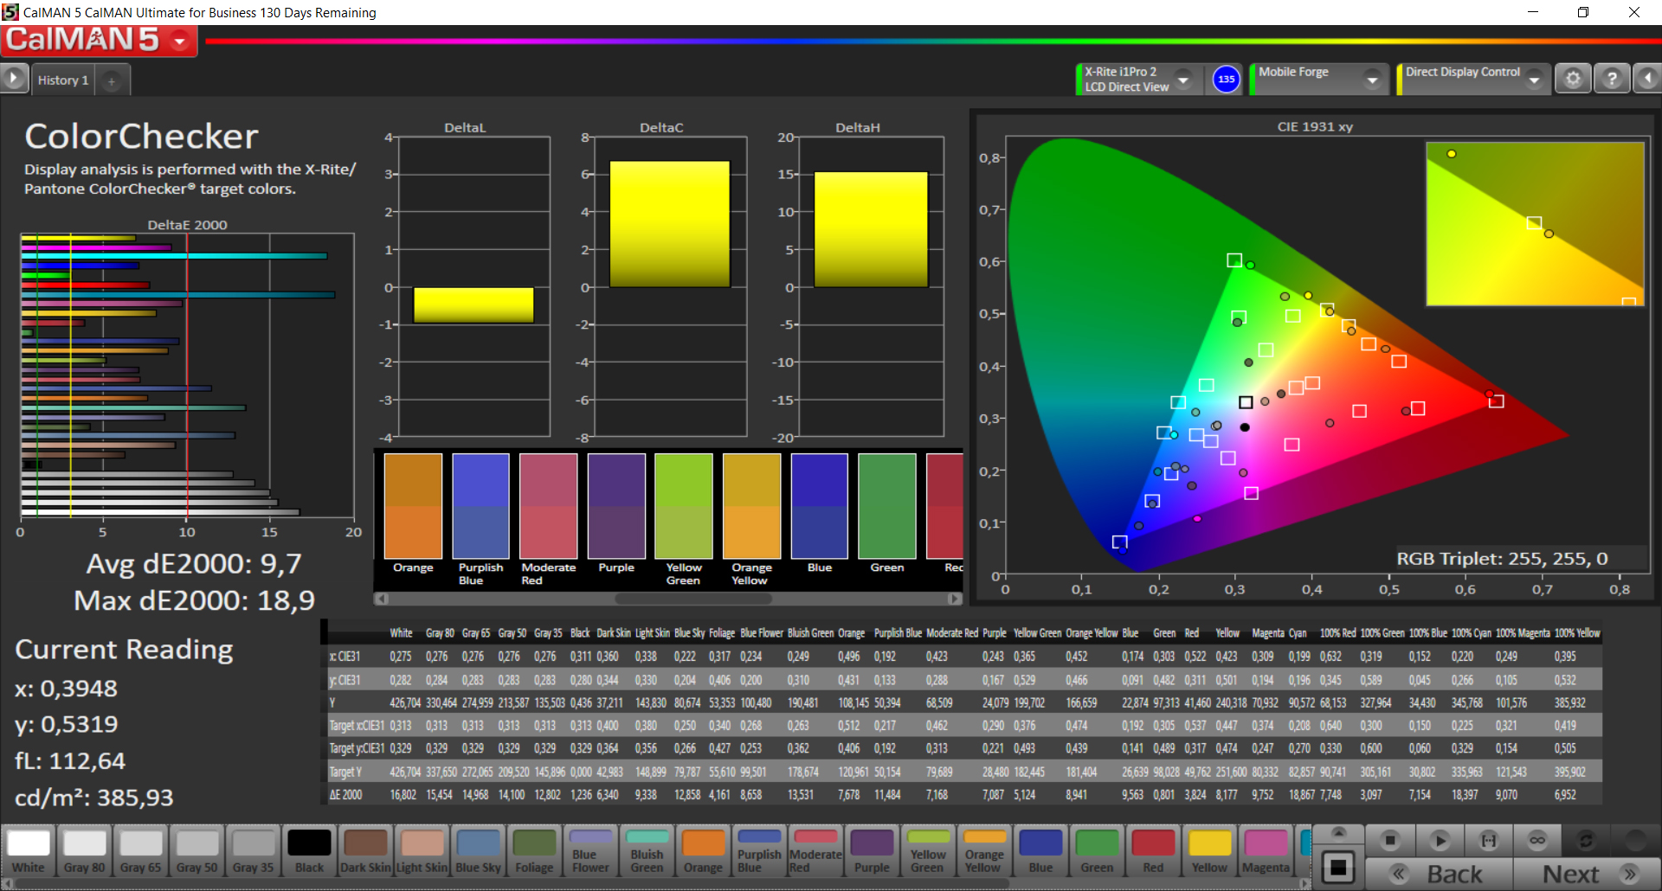1662x891 pixels.
Task: Click the Blue comparison swatch
Action: click(x=819, y=506)
